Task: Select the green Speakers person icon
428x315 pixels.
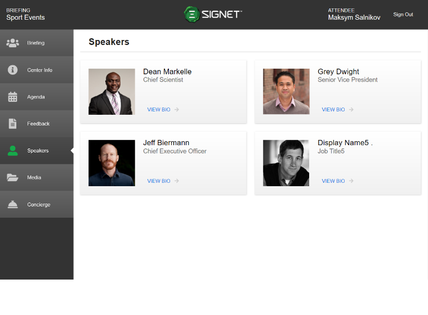Action: (12, 151)
